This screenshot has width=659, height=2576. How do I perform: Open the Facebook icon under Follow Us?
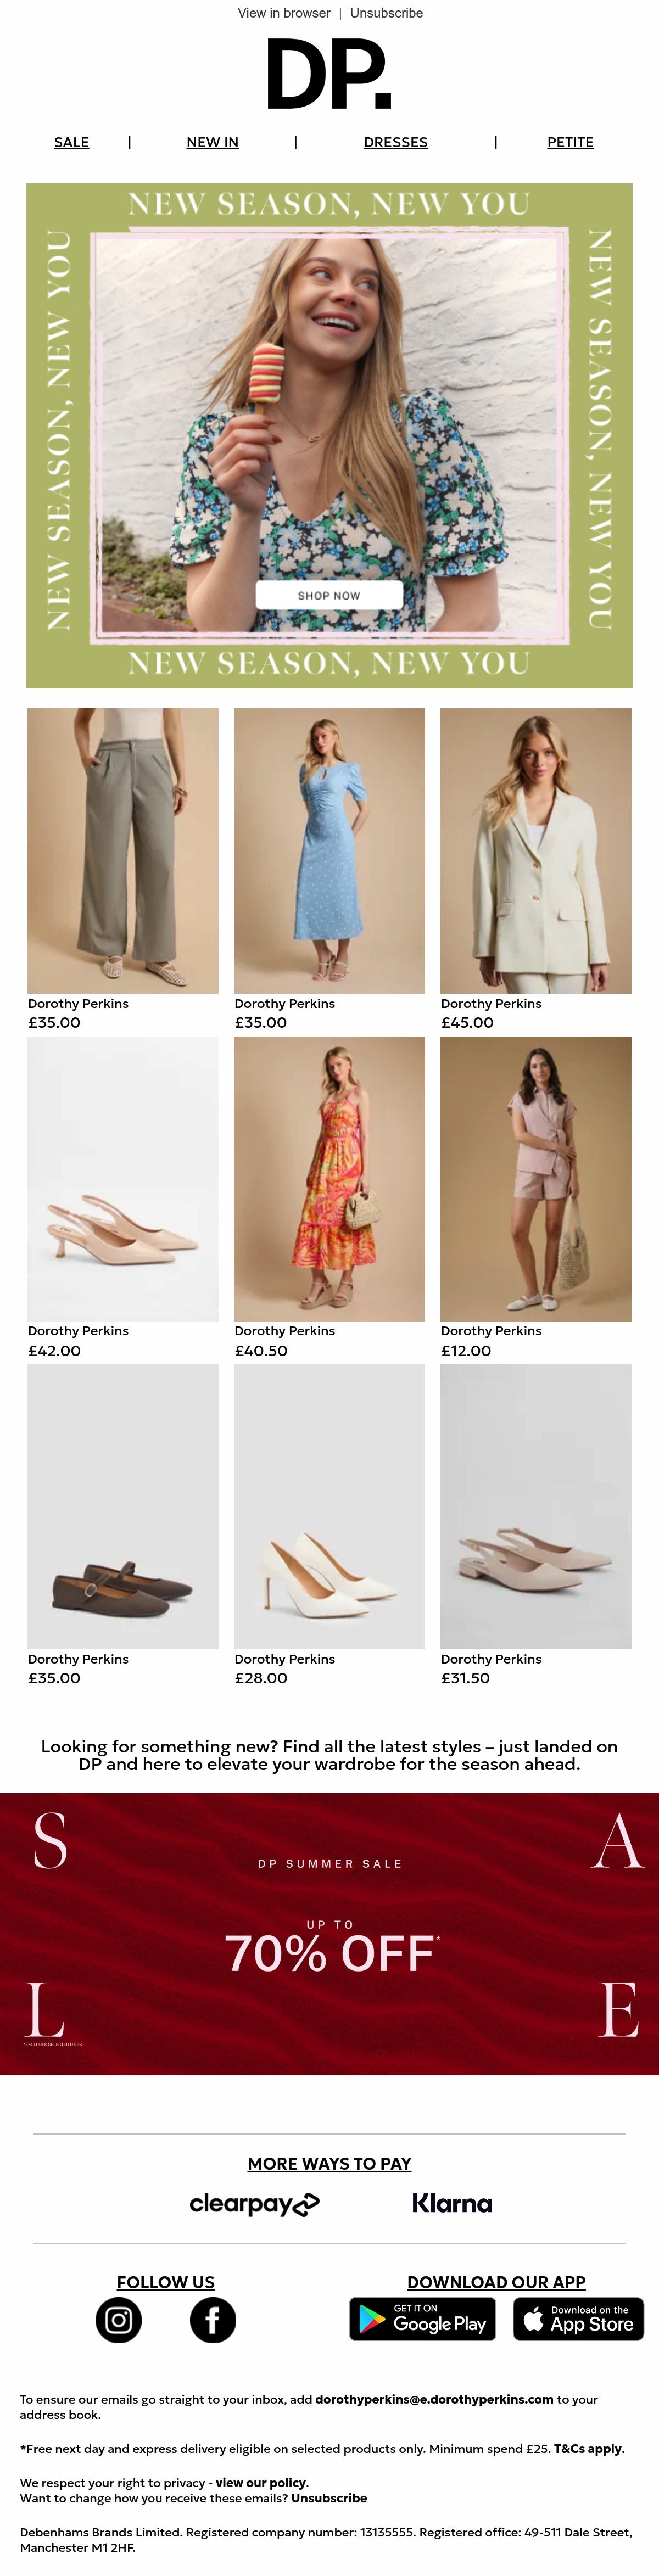(x=213, y=2320)
